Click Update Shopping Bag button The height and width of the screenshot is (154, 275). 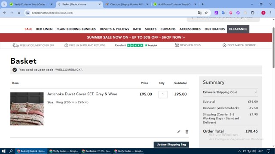tap(171, 145)
